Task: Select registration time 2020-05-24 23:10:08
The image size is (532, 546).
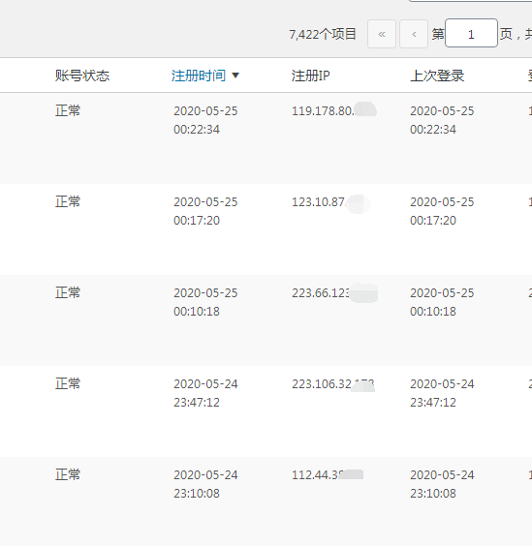Action: click(205, 484)
